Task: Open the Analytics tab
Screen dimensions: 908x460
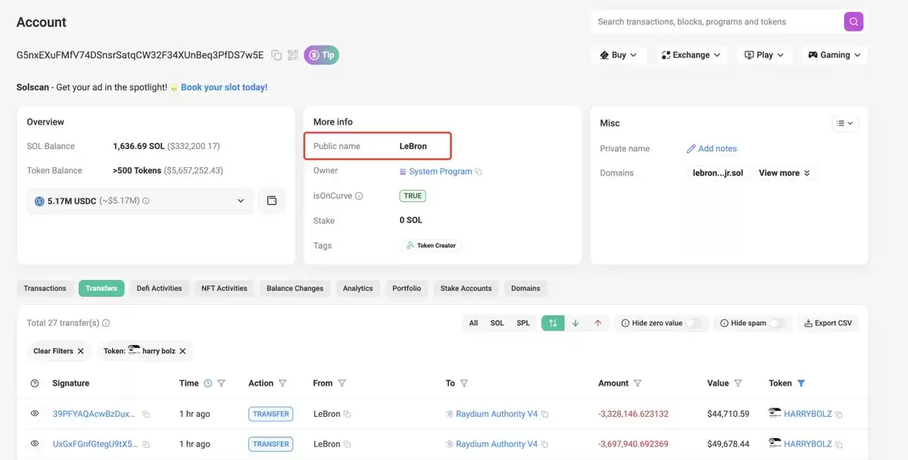Action: click(x=358, y=288)
